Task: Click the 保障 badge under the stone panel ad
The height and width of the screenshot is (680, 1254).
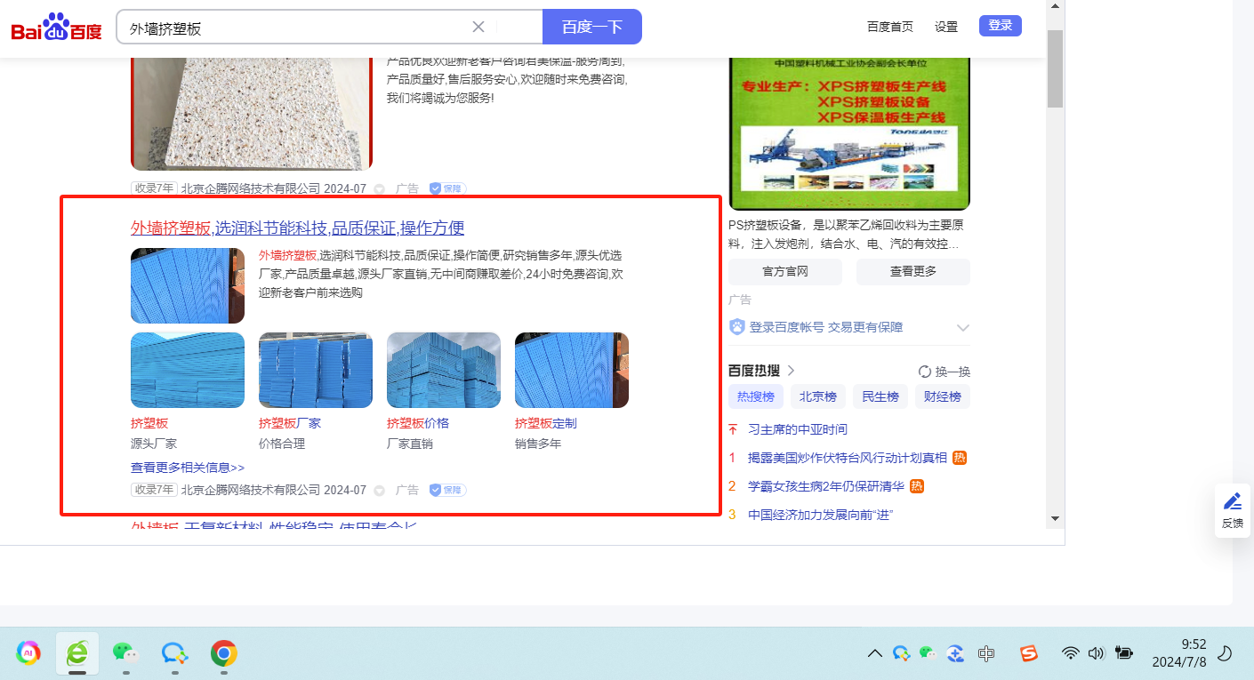Action: (447, 188)
